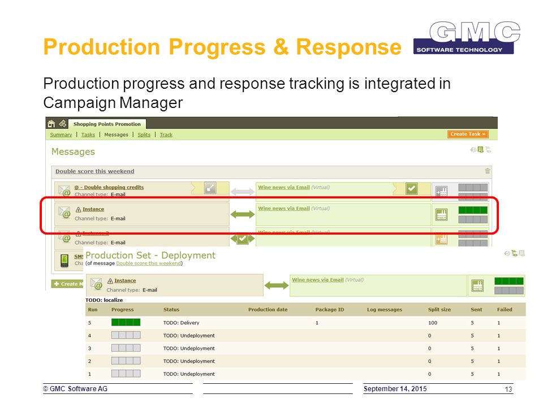
Task: Open the Splits tab
Action: 144,135
